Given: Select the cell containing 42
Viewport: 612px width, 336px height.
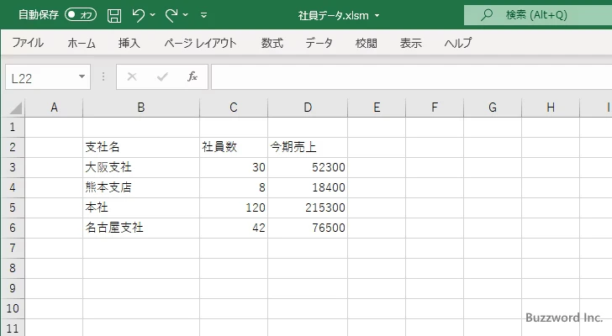Looking at the screenshot, I should point(234,228).
